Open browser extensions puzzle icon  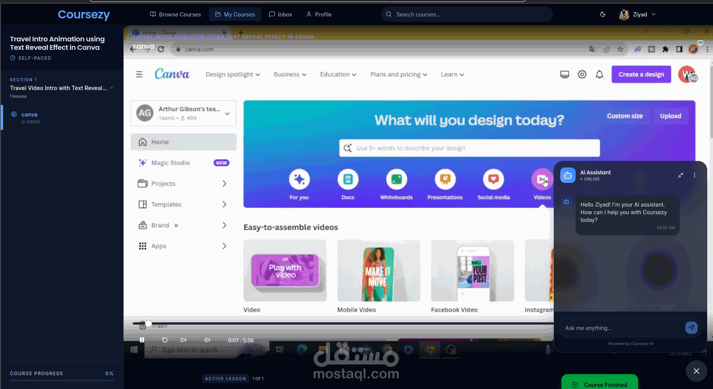coord(665,49)
